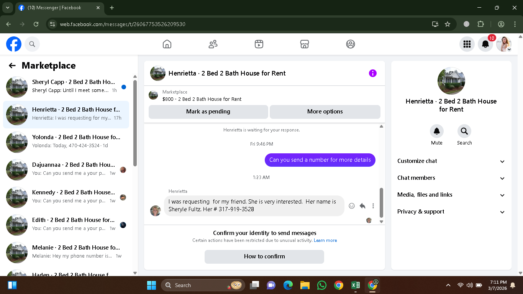Click the Windows taskbar Search box

pyautogui.click(x=203, y=285)
